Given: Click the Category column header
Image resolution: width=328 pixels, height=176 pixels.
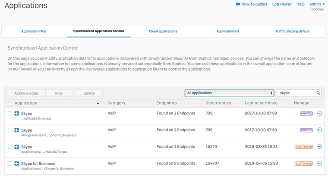Looking at the screenshot, I should pos(116,103).
